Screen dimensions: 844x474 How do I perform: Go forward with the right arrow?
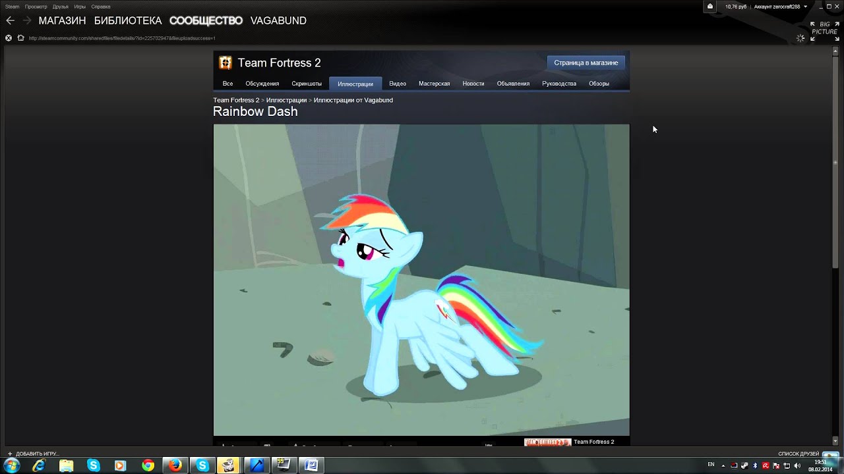[x=27, y=20]
